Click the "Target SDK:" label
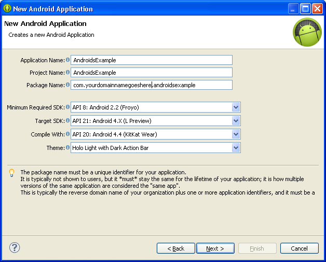Viewport: 326px width, 262px height. [x=50, y=121]
